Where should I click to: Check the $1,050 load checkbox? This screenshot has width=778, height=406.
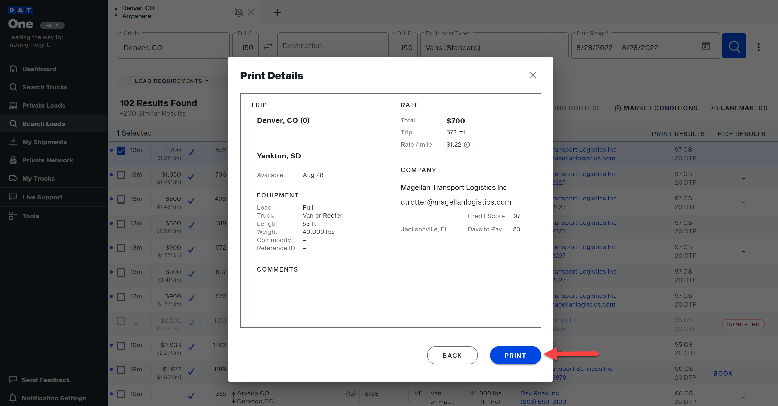[x=121, y=175]
